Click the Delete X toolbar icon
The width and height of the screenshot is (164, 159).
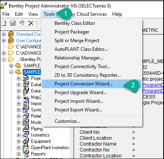pyautogui.click(x=31, y=23)
